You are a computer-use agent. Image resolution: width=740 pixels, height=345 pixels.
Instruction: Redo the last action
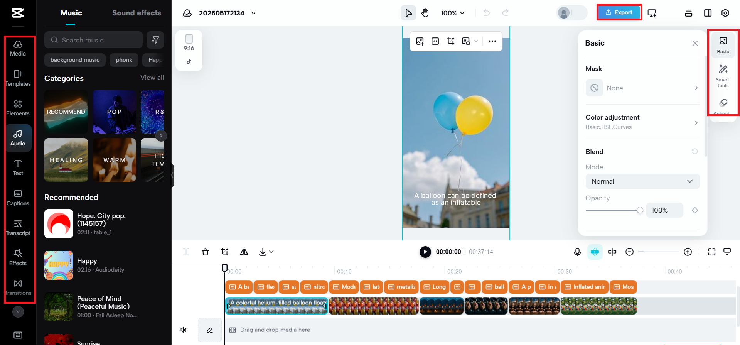505,13
